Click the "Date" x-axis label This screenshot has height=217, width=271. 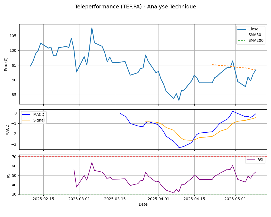coord(143,204)
